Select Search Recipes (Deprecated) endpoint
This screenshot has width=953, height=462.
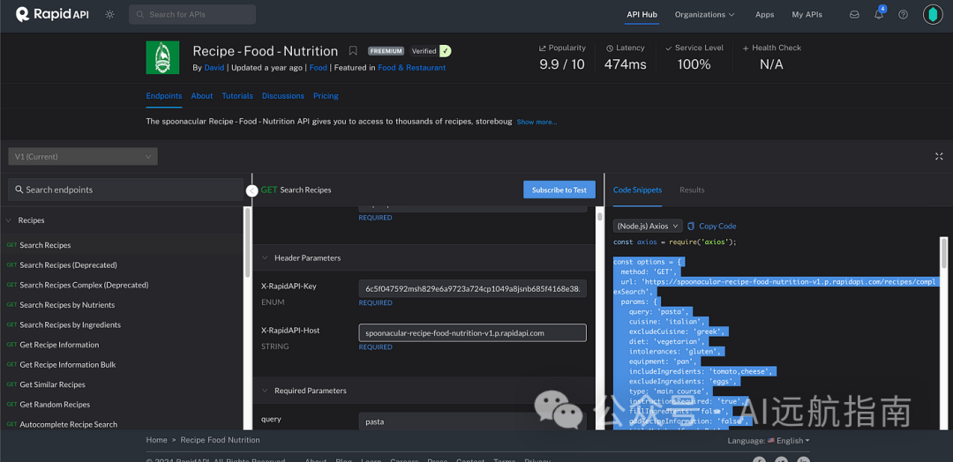click(x=68, y=265)
